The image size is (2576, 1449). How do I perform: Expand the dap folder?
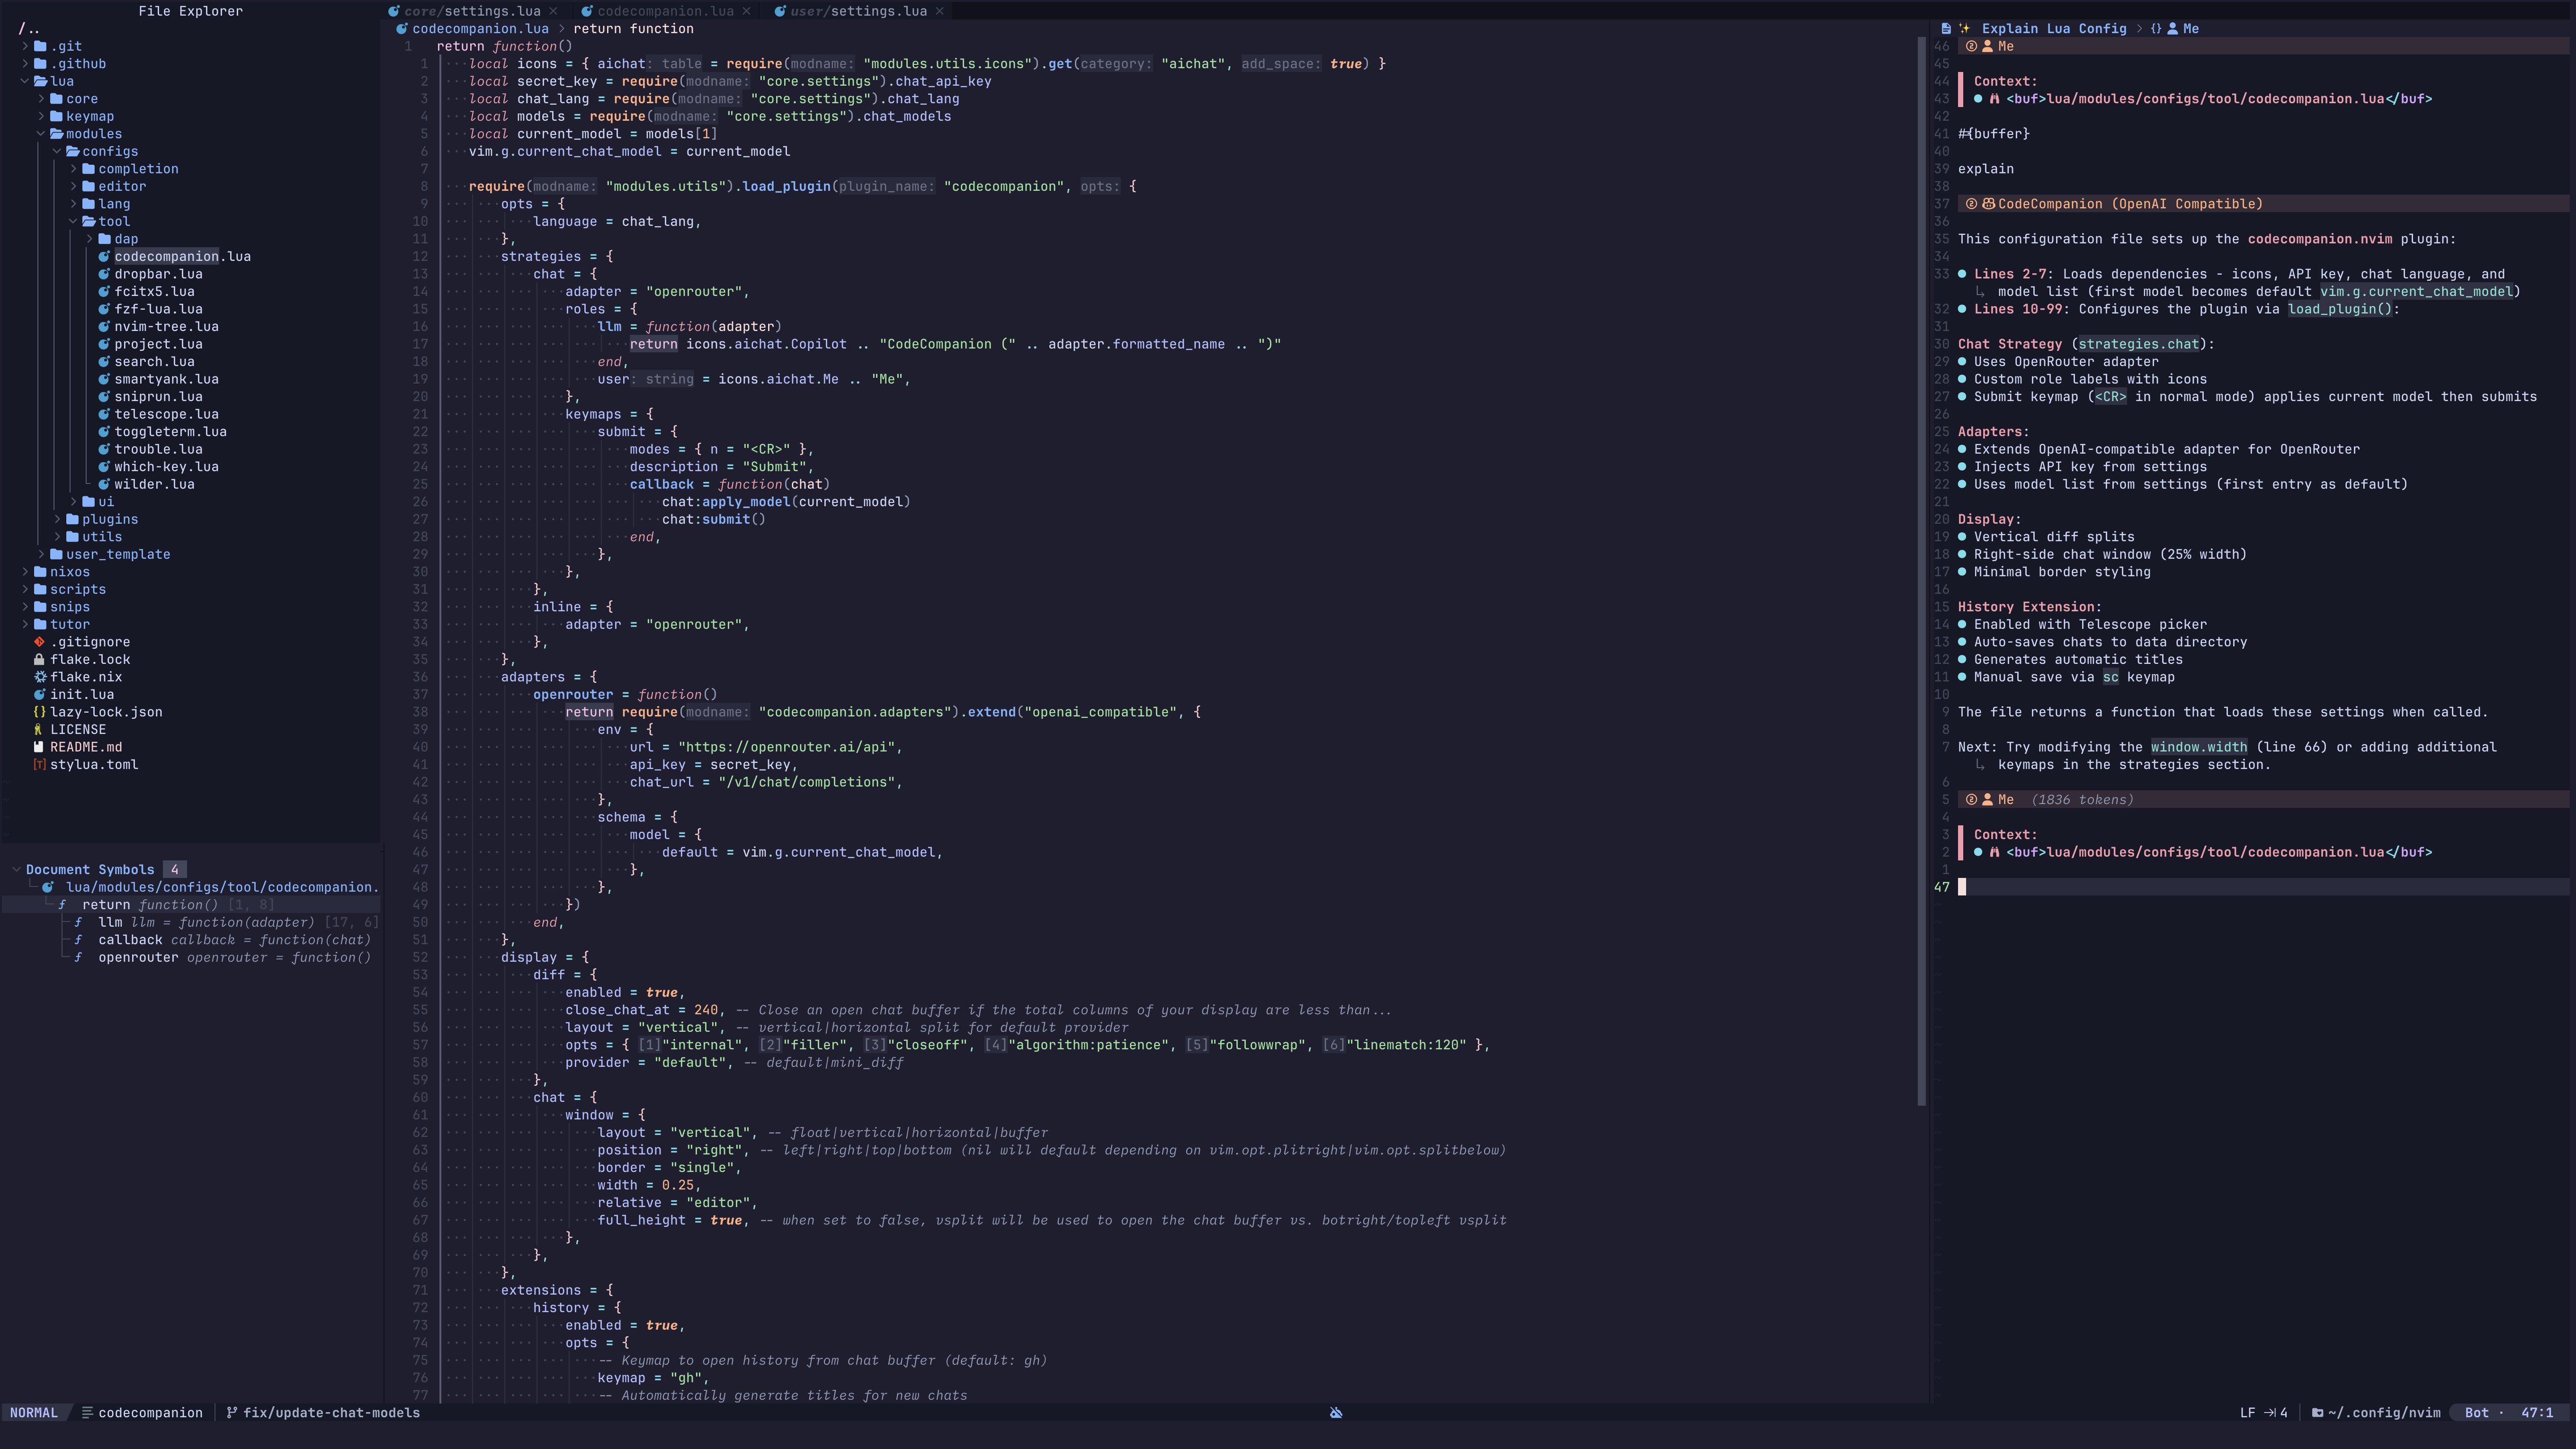(89, 239)
